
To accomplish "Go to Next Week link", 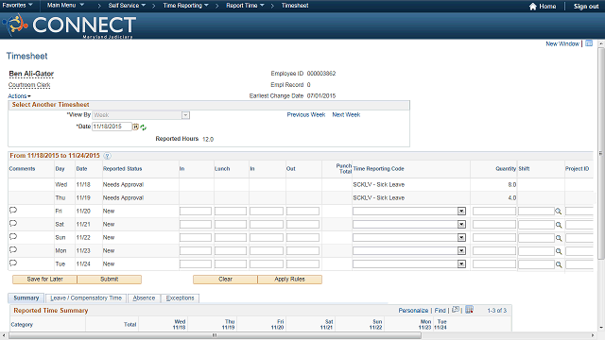I will pyautogui.click(x=346, y=115).
